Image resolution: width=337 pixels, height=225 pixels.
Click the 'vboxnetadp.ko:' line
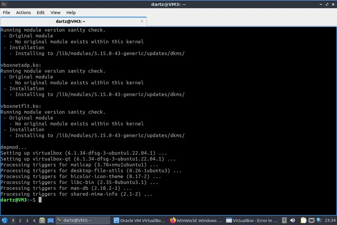pyautogui.click(x=21, y=65)
